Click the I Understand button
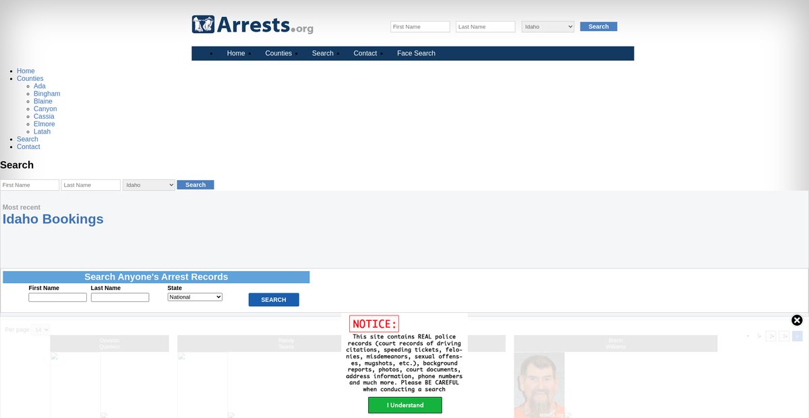 tap(405, 405)
